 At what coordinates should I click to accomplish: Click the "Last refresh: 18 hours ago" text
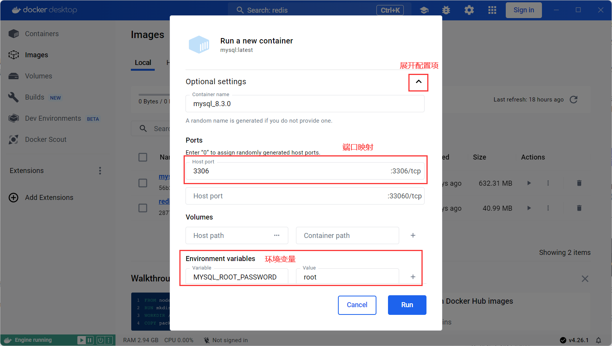pyautogui.click(x=528, y=100)
